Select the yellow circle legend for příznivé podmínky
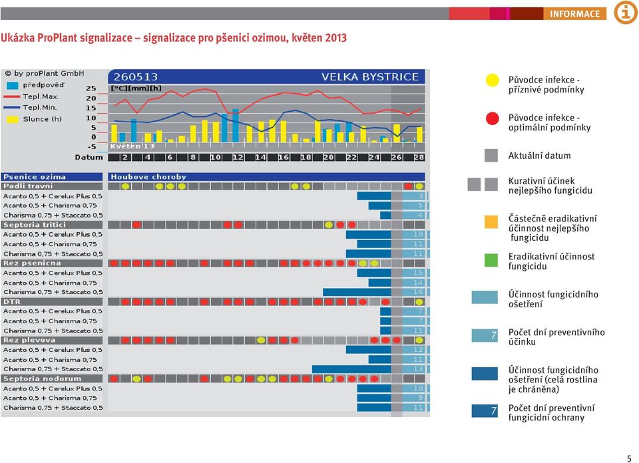This screenshot has height=463, width=639. click(493, 80)
